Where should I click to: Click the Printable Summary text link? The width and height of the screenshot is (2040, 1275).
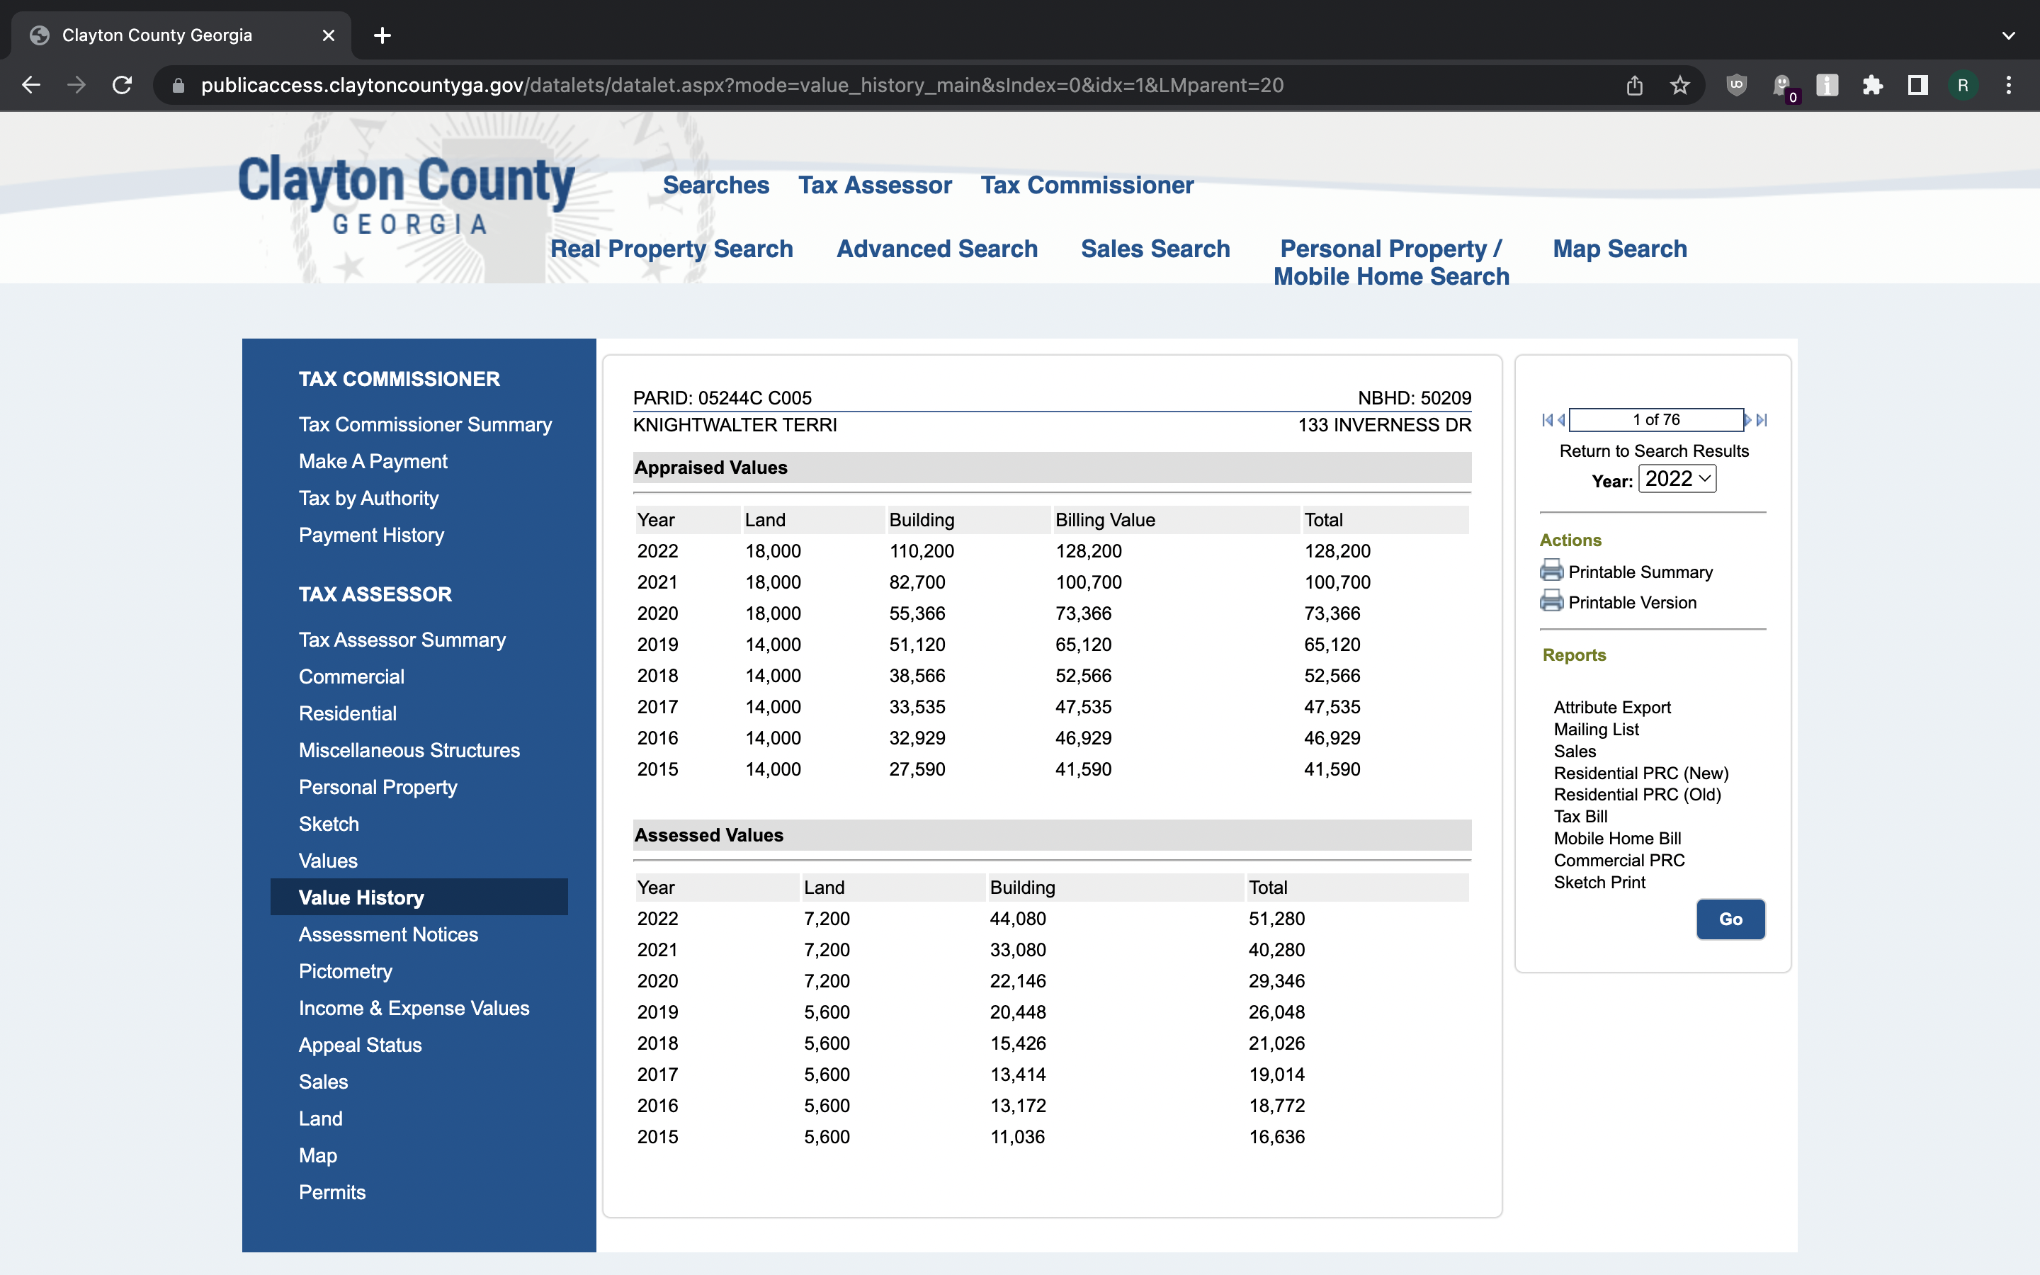(1640, 572)
